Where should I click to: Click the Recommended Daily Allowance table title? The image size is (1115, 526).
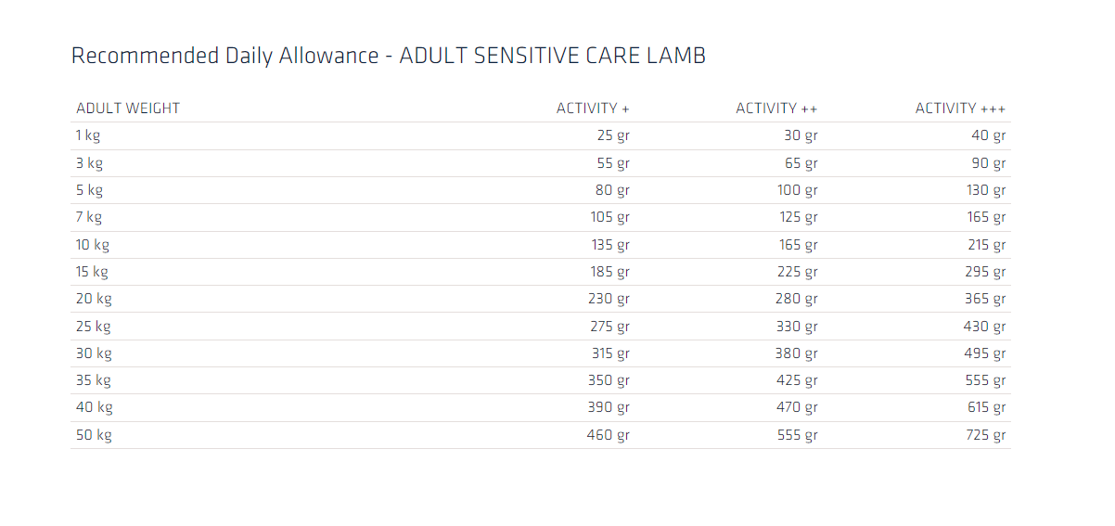pos(389,56)
